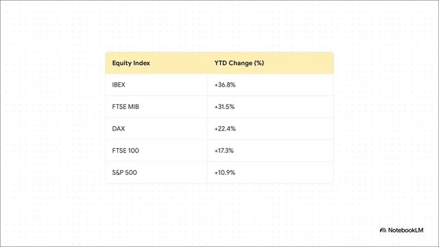Click the NotebookLM logo icon
The image size is (439, 247).
click(383, 231)
